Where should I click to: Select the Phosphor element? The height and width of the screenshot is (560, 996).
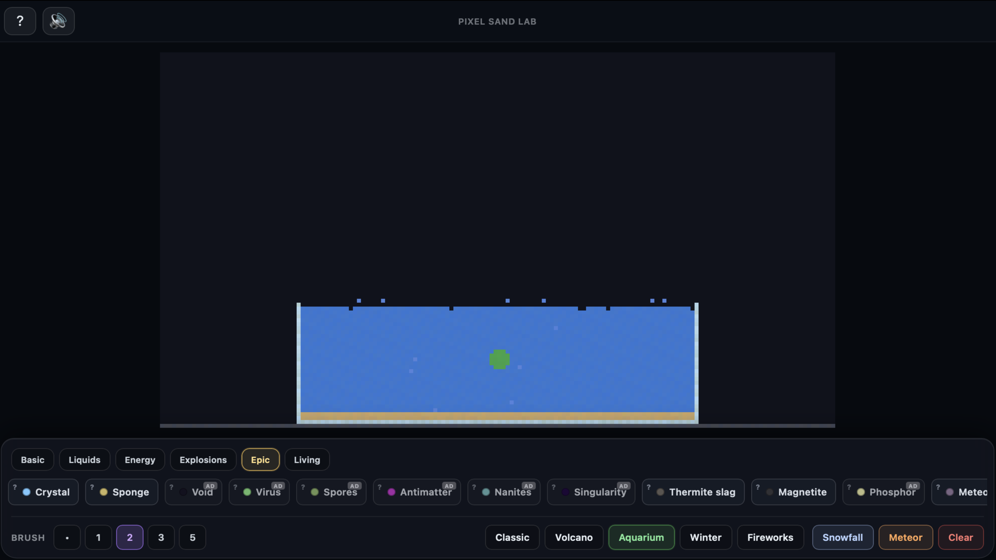click(883, 492)
